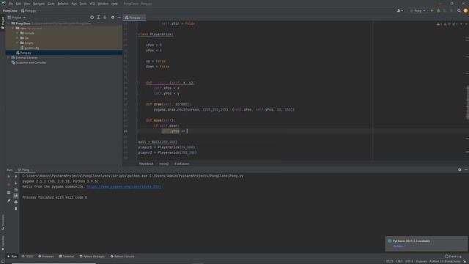This screenshot has width=469, height=264.
Task: Click Expand All icon in Project panel
Action: (98, 18)
